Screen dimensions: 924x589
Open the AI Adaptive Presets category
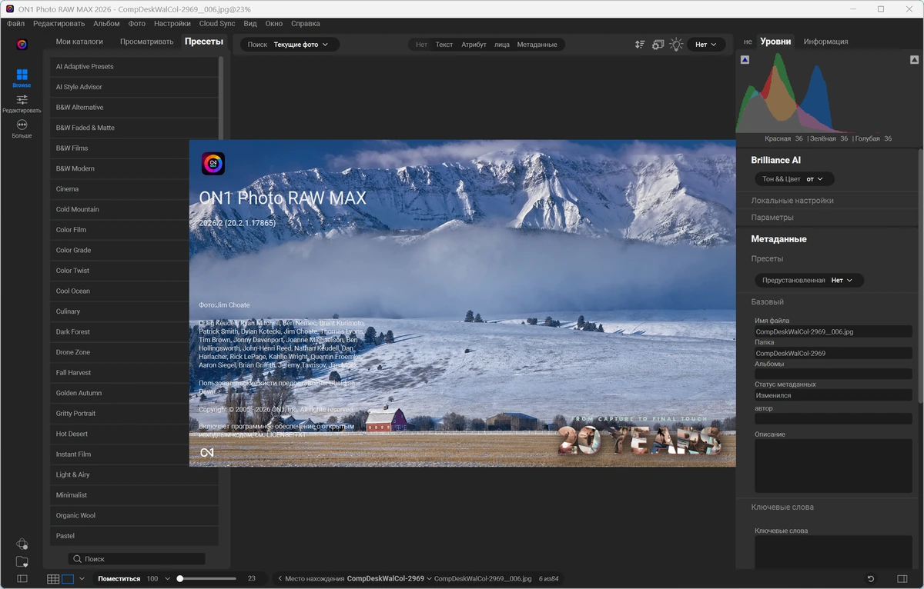(135, 67)
